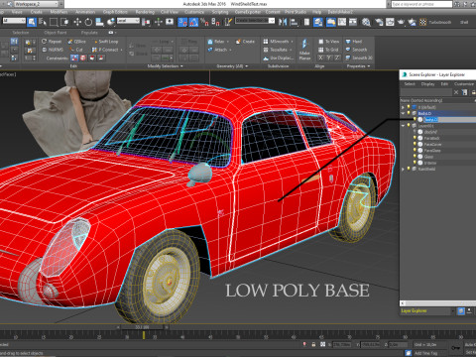The height and width of the screenshot is (357, 476).
Task: Click the QSlice ribbon button
Action: tap(77, 42)
